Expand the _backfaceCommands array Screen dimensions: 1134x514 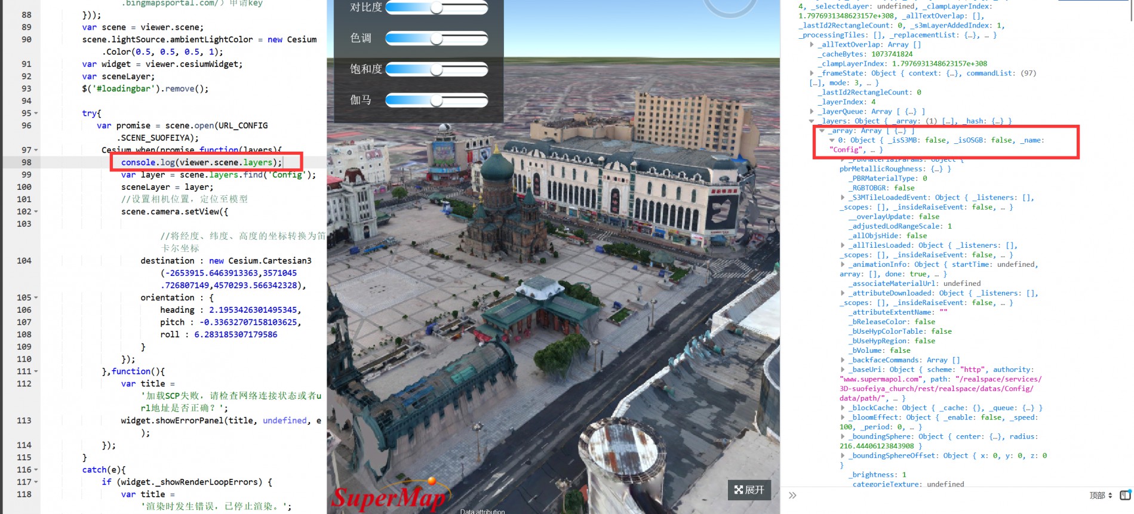point(843,360)
